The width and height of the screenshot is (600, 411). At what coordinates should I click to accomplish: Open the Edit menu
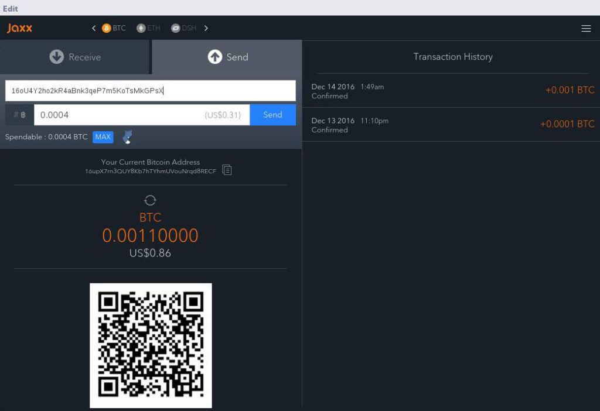point(11,8)
